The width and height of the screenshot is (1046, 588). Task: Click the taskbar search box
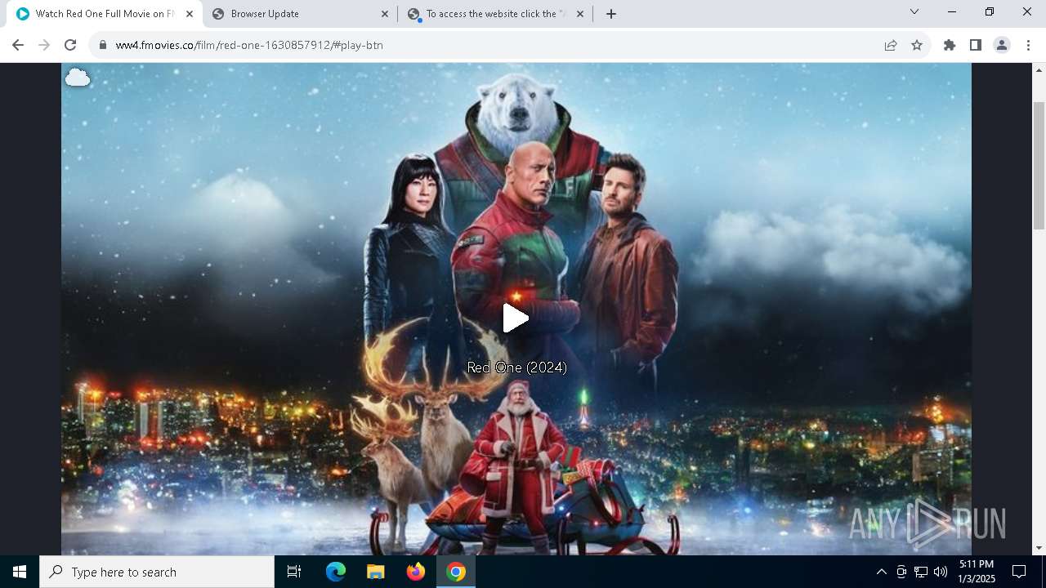click(157, 572)
